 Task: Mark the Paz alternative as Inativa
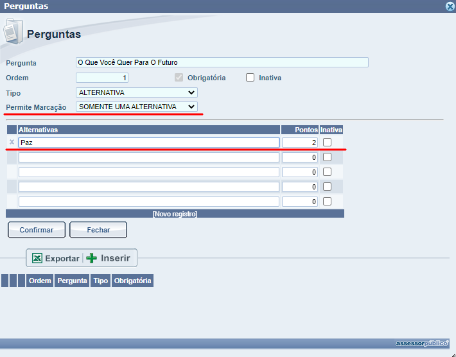pos(327,142)
